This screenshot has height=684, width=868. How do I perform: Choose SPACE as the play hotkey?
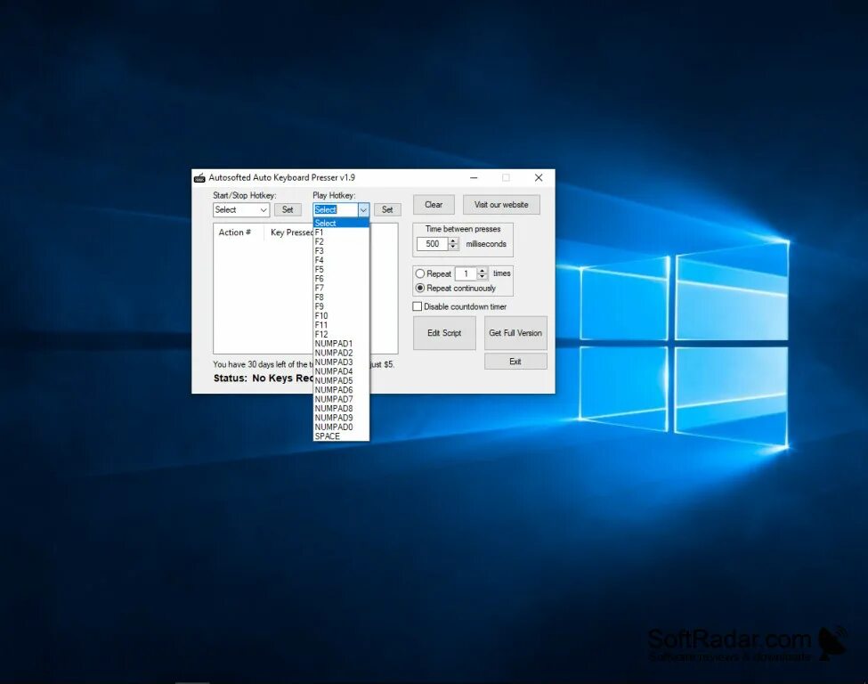coord(341,436)
